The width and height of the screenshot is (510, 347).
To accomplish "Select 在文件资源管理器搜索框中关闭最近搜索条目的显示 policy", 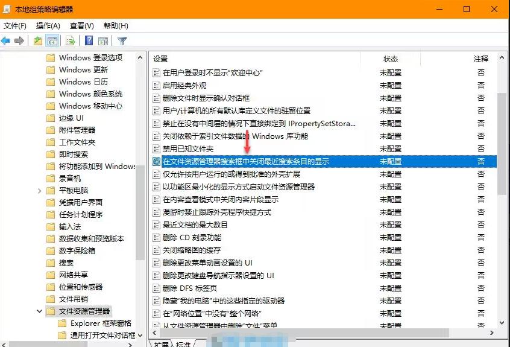I will point(246,162).
